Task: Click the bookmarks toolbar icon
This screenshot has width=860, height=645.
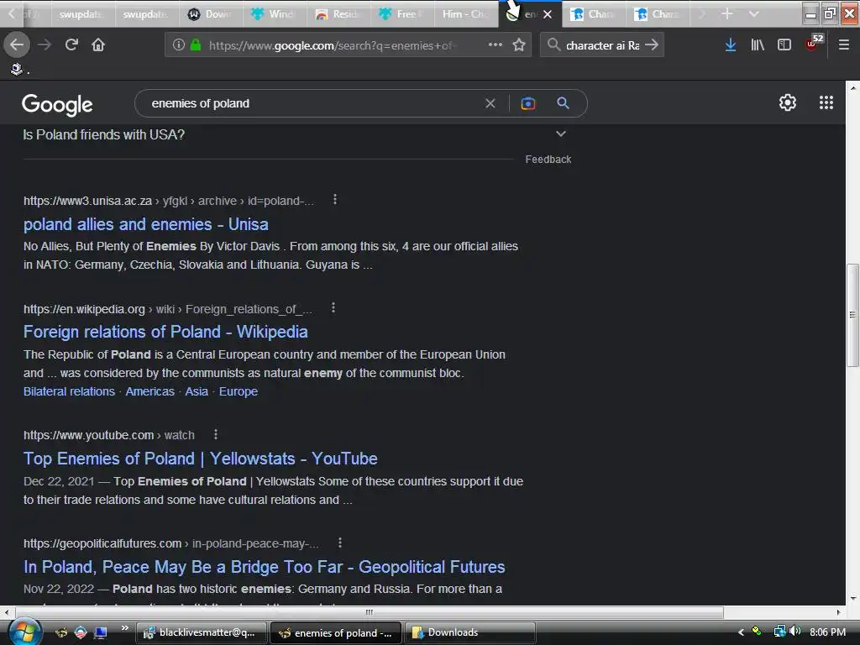Action: click(x=17, y=69)
